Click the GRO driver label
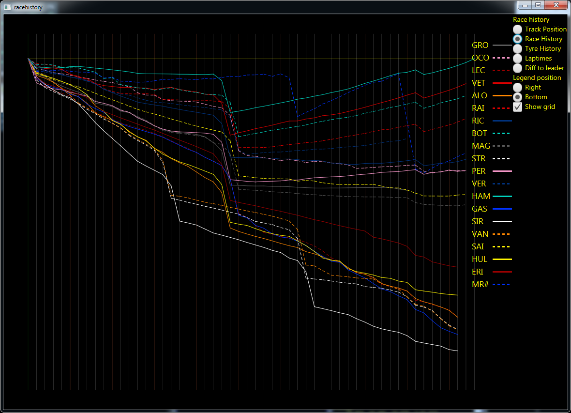This screenshot has height=413, width=571. point(480,45)
